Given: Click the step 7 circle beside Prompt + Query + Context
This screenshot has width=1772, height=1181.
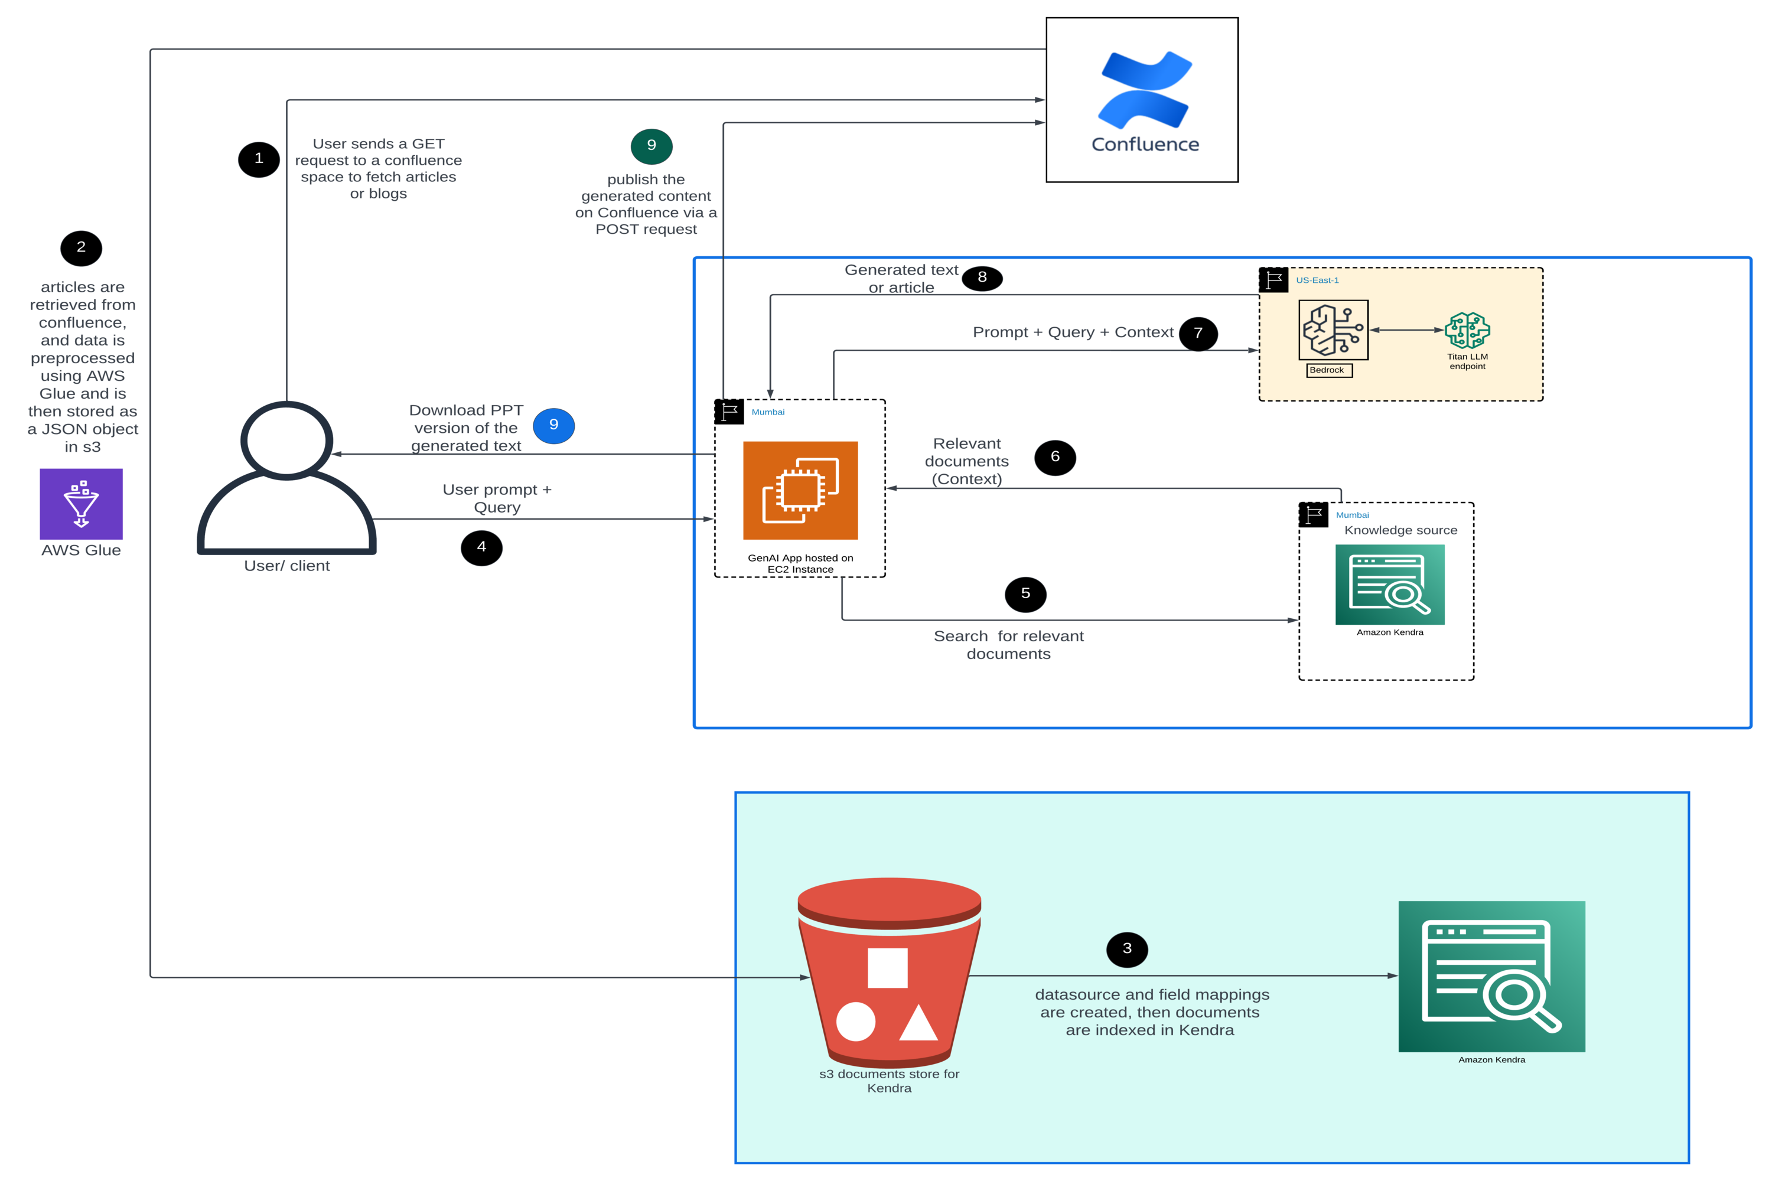Looking at the screenshot, I should (x=1198, y=334).
